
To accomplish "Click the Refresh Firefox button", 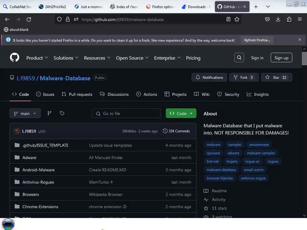I will (257, 40).
